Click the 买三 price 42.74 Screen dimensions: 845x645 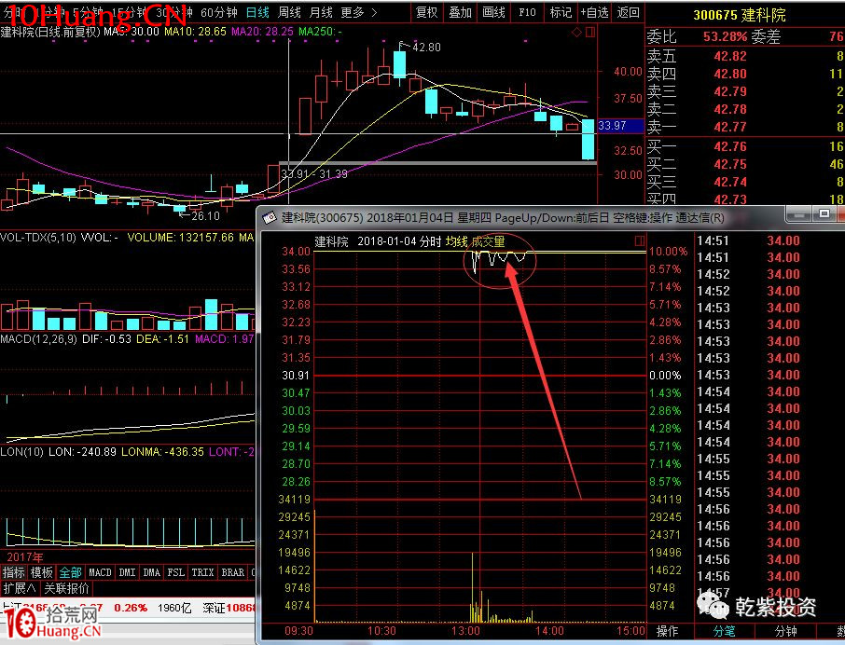(x=730, y=182)
